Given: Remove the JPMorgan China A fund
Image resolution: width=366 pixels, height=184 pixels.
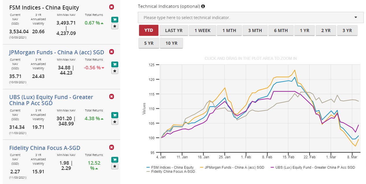Looking at the screenshot, I should [112, 52].
